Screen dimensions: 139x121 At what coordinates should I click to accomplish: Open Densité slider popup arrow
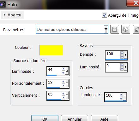click(x=125, y=55)
